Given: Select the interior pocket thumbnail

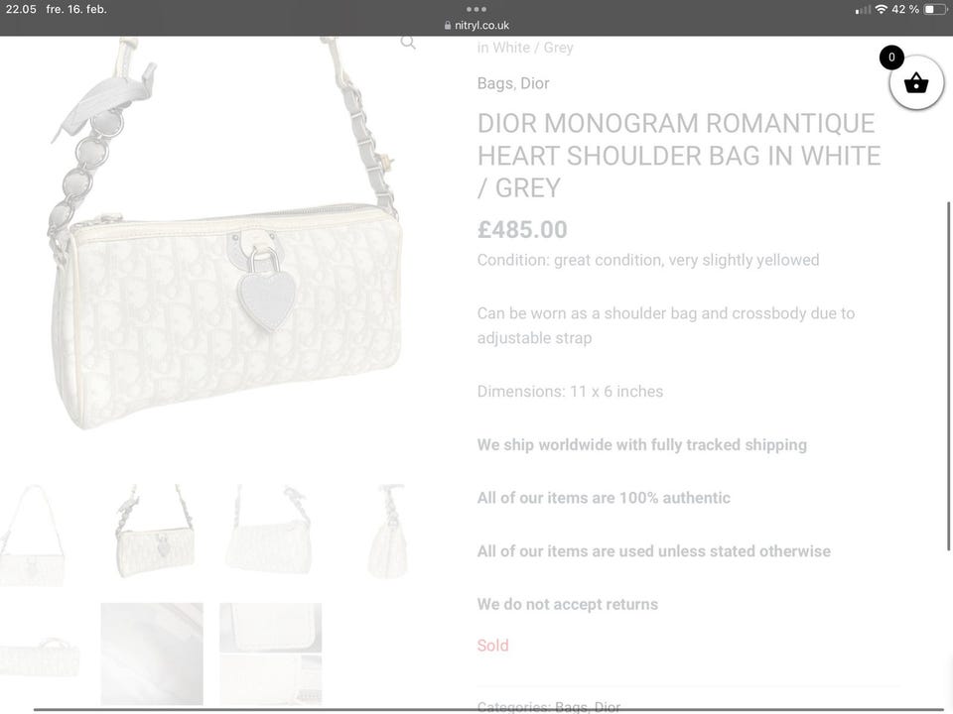Looking at the screenshot, I should point(270,654).
